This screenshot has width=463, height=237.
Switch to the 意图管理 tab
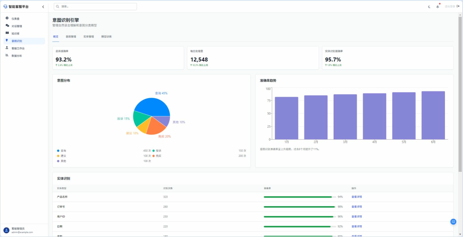(71, 37)
